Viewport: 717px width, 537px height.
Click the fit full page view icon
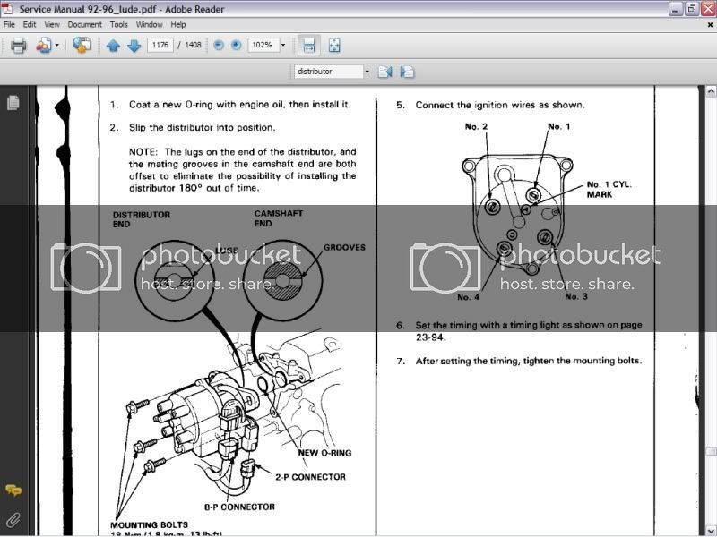point(334,46)
